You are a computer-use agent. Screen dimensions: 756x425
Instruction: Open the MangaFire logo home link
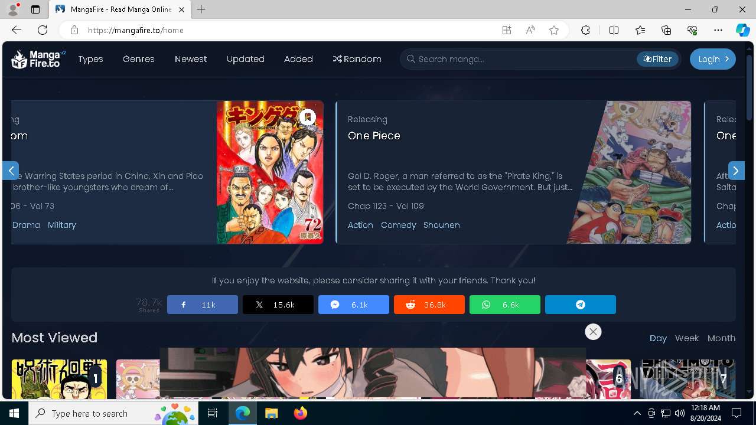(38, 59)
